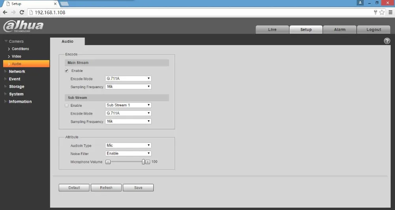Open Sub Stream Sampling Frequency dropdown
395x210 pixels.
tap(128, 121)
